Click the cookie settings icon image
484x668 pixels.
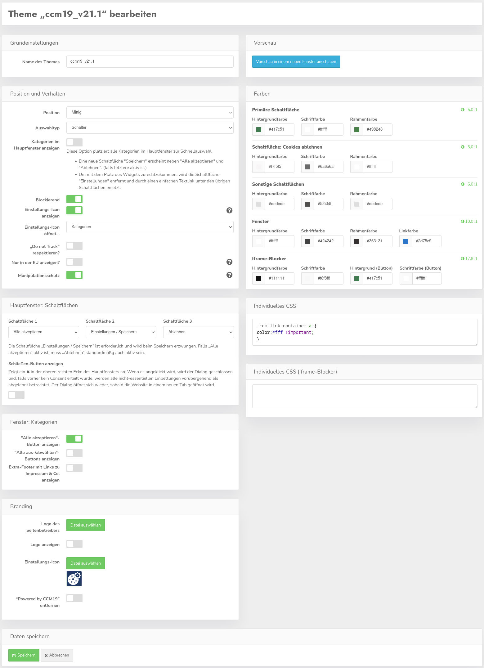[74, 579]
